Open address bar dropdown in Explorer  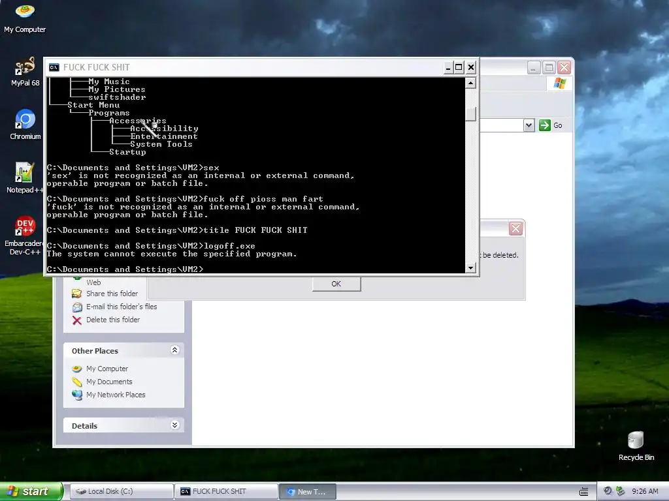point(529,125)
